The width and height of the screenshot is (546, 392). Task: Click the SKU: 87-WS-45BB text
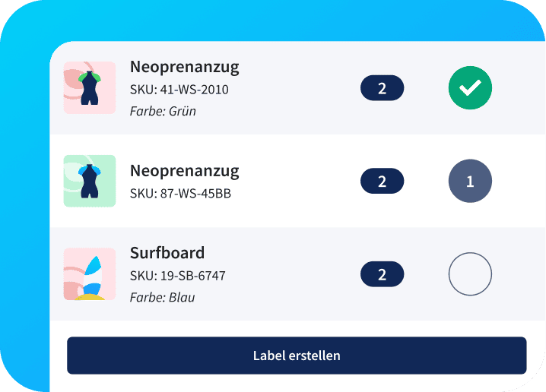point(180,193)
